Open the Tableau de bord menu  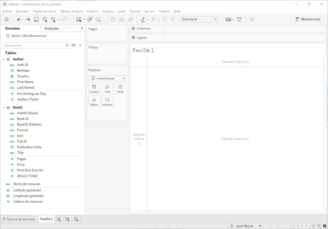(x=71, y=11)
